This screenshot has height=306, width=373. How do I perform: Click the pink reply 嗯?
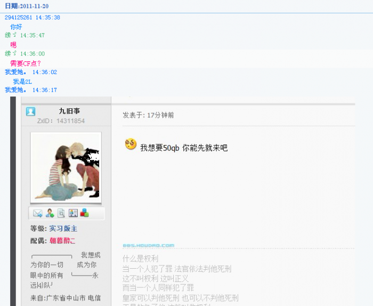13,45
